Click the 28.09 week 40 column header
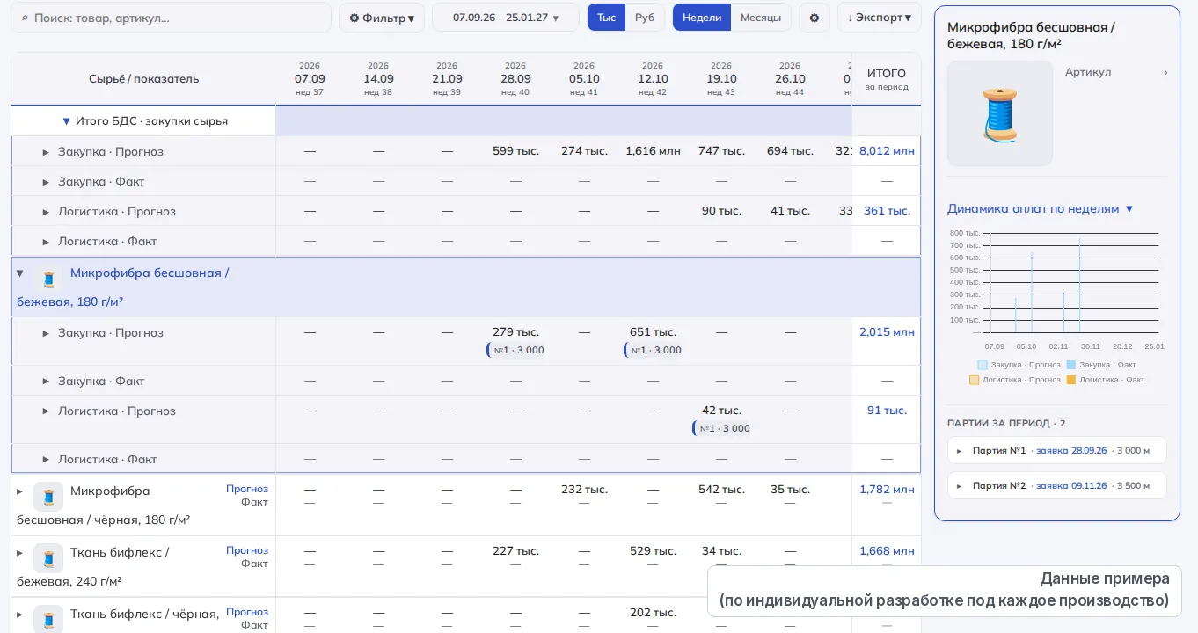The height and width of the screenshot is (633, 1198). coord(515,79)
